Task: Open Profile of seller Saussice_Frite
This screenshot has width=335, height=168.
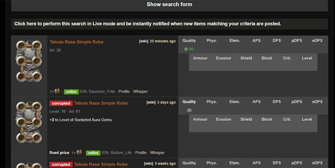Action: [124, 92]
